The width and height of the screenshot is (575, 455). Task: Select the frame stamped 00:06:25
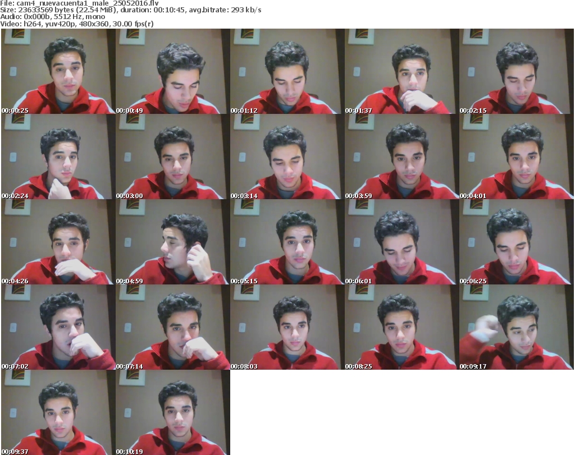click(517, 242)
